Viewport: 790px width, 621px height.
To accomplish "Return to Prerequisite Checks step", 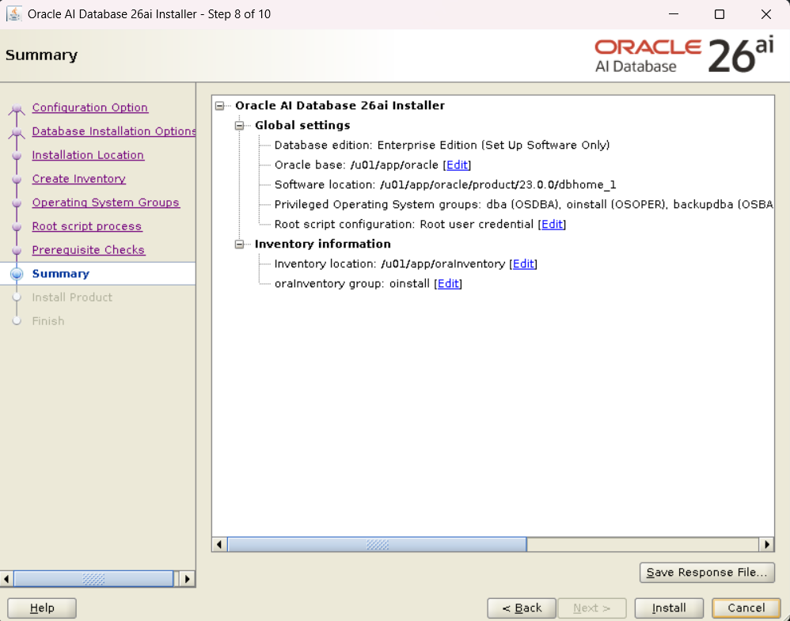I will (88, 250).
